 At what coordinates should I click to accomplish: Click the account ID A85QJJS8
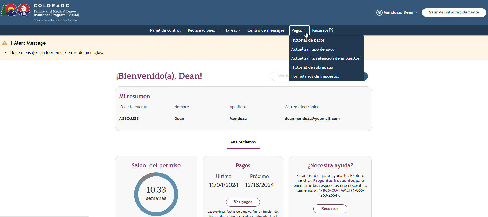[129, 119]
